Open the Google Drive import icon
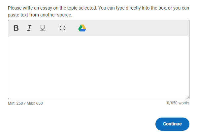 (x=82, y=28)
